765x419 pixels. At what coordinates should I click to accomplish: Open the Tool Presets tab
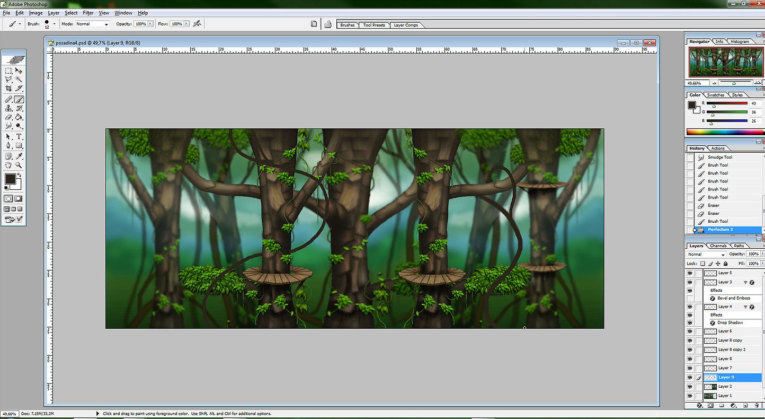click(x=374, y=25)
